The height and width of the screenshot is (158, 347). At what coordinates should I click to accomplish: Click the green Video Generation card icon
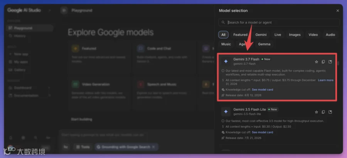click(x=75, y=84)
